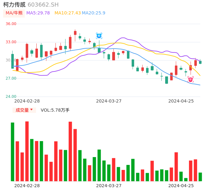Toggle the MA20 moving average label

coord(93,13)
